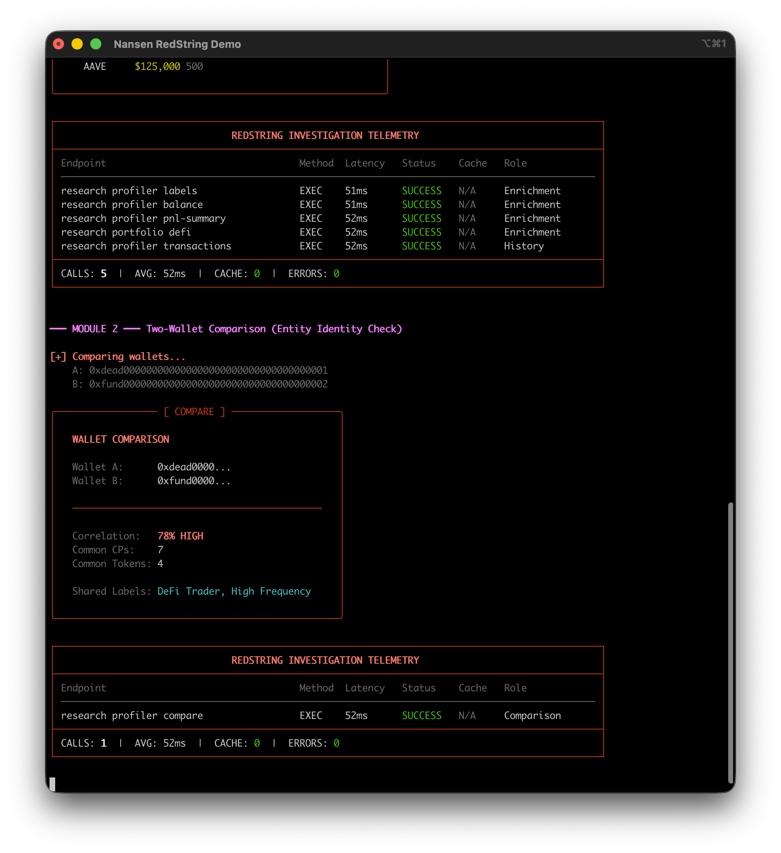Click the yellow minimize window button
This screenshot has width=781, height=853.
pyautogui.click(x=77, y=44)
